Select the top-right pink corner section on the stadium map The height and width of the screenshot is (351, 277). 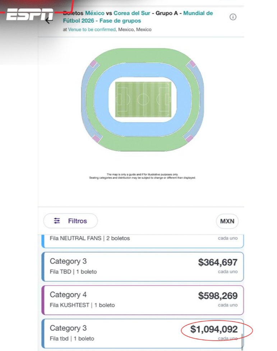192,64
